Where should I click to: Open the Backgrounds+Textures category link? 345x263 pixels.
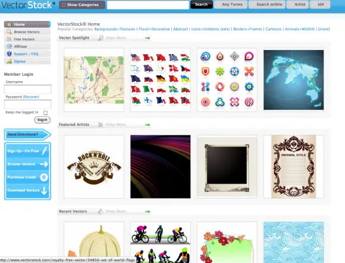[115, 29]
